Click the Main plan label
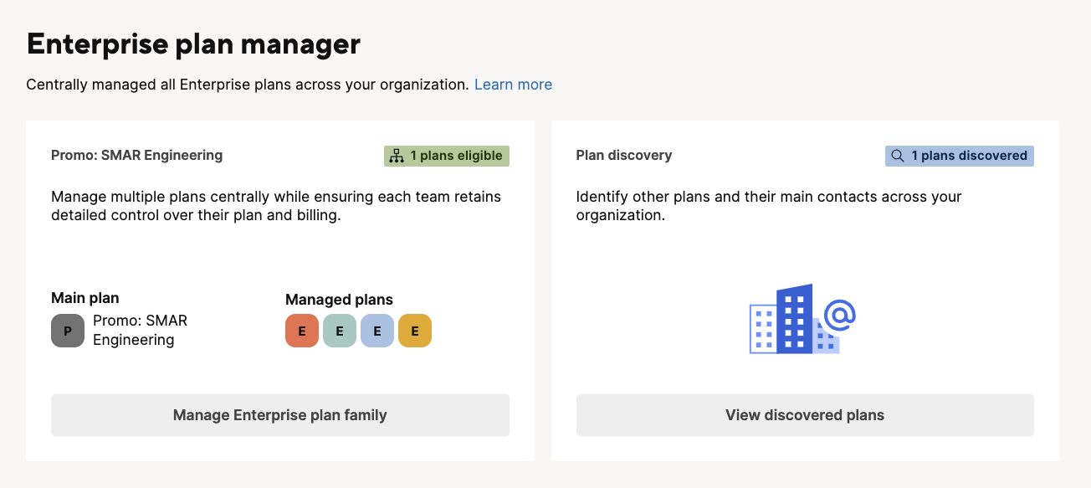The height and width of the screenshot is (488, 1091). pyautogui.click(x=85, y=298)
